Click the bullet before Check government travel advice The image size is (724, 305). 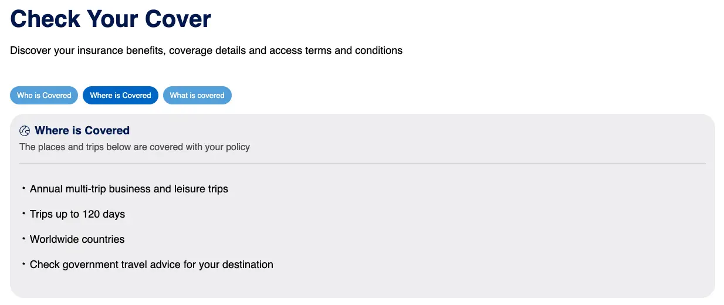pos(24,264)
